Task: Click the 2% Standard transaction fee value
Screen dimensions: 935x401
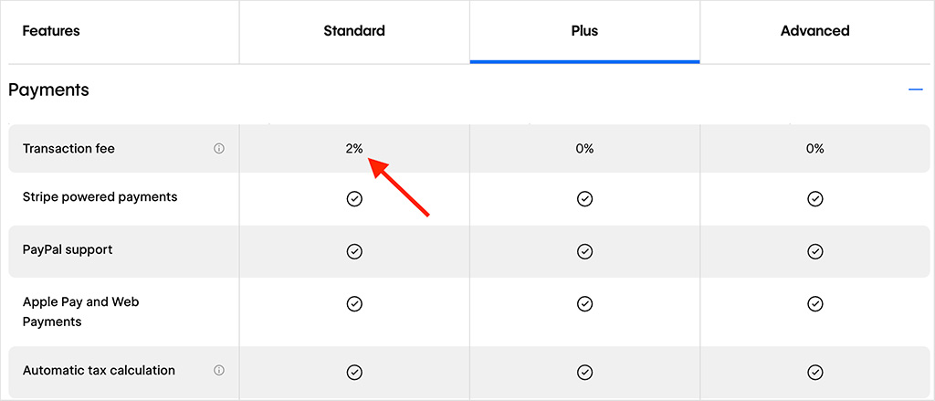Action: (354, 149)
